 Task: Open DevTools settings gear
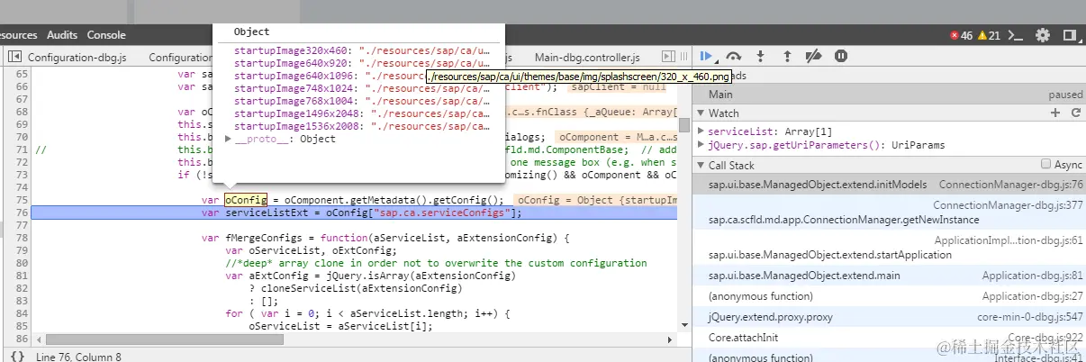(1043, 35)
